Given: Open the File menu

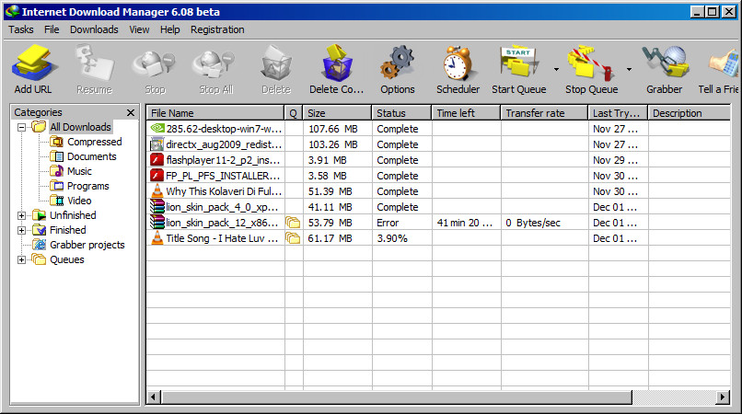Looking at the screenshot, I should 52,29.
